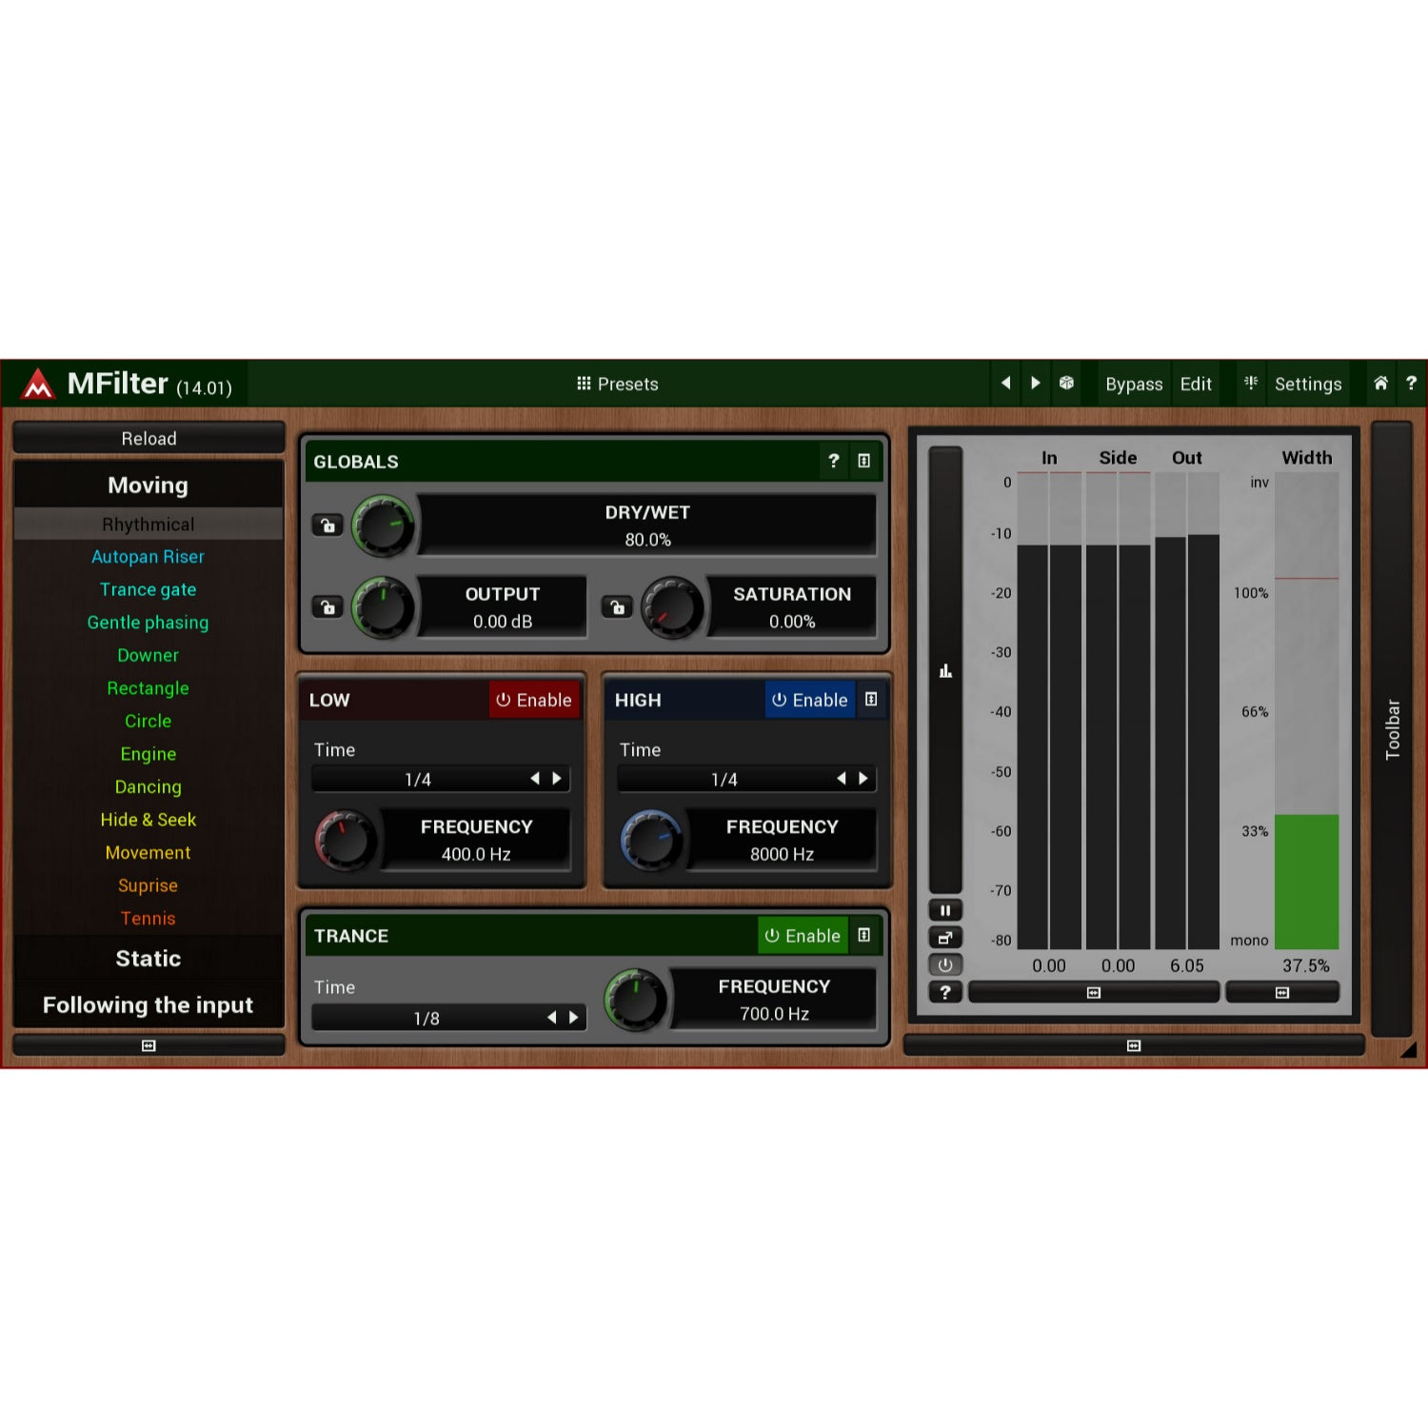Open the Globals panel preset menu icon
Screen dimensions: 1428x1428
[x=864, y=461]
